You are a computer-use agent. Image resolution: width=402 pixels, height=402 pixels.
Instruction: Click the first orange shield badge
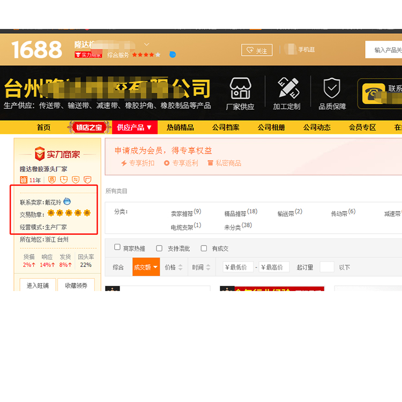[x=52, y=180]
